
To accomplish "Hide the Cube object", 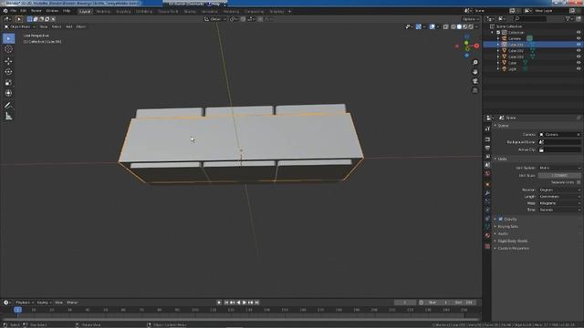I will point(579,63).
